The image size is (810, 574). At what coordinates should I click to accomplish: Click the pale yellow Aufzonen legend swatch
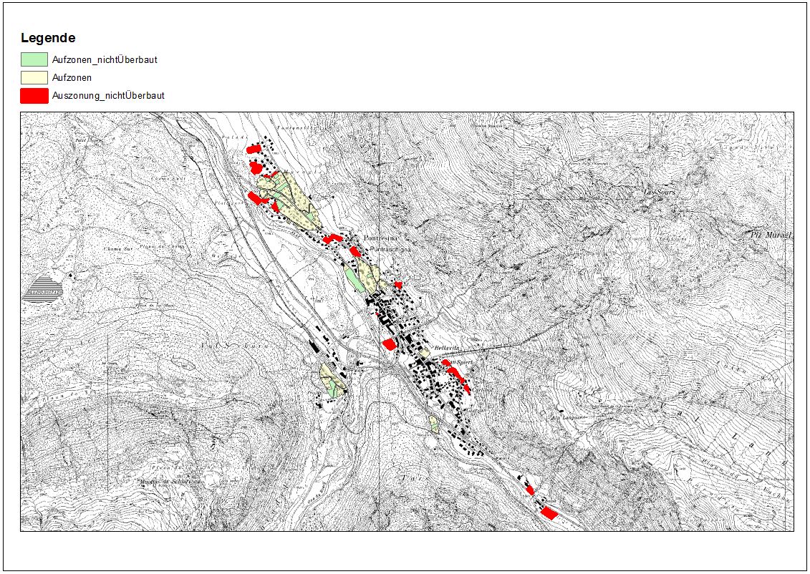34,77
